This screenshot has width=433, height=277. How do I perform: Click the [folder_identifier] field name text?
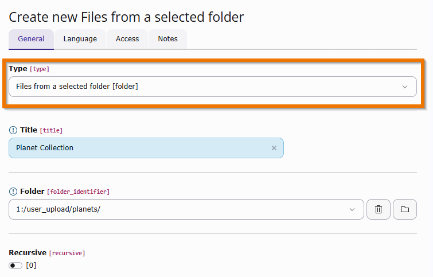pos(78,192)
